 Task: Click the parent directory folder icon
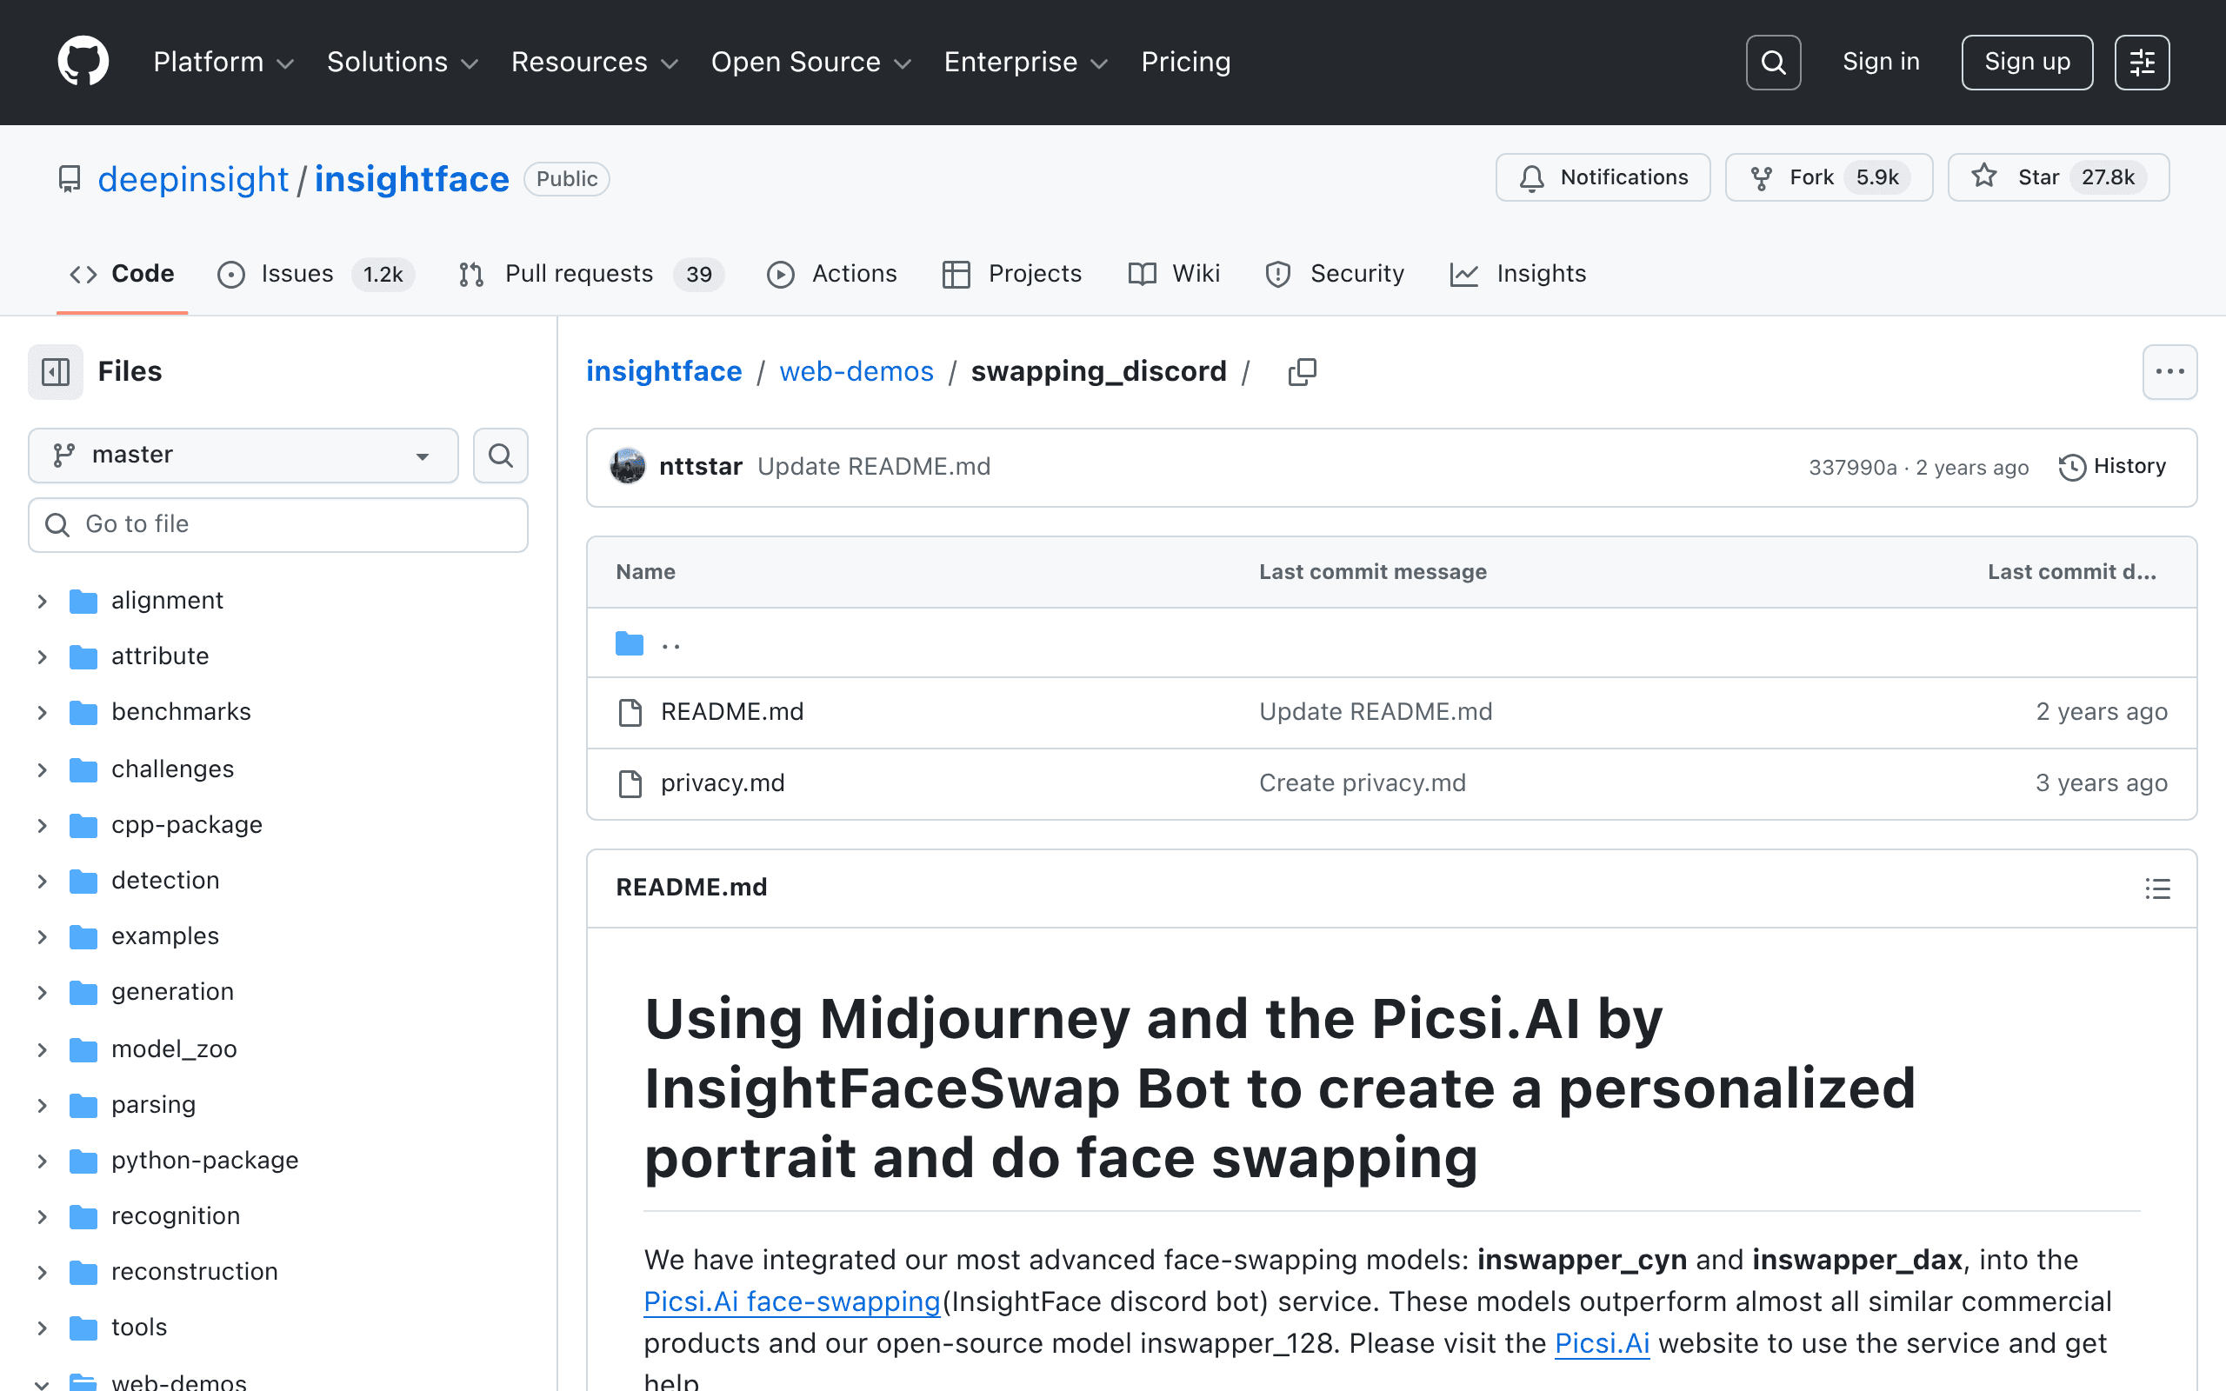(x=630, y=643)
